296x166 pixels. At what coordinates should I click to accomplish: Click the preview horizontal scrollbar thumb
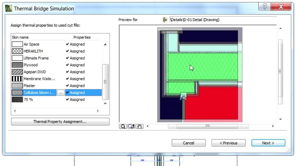pos(208,126)
